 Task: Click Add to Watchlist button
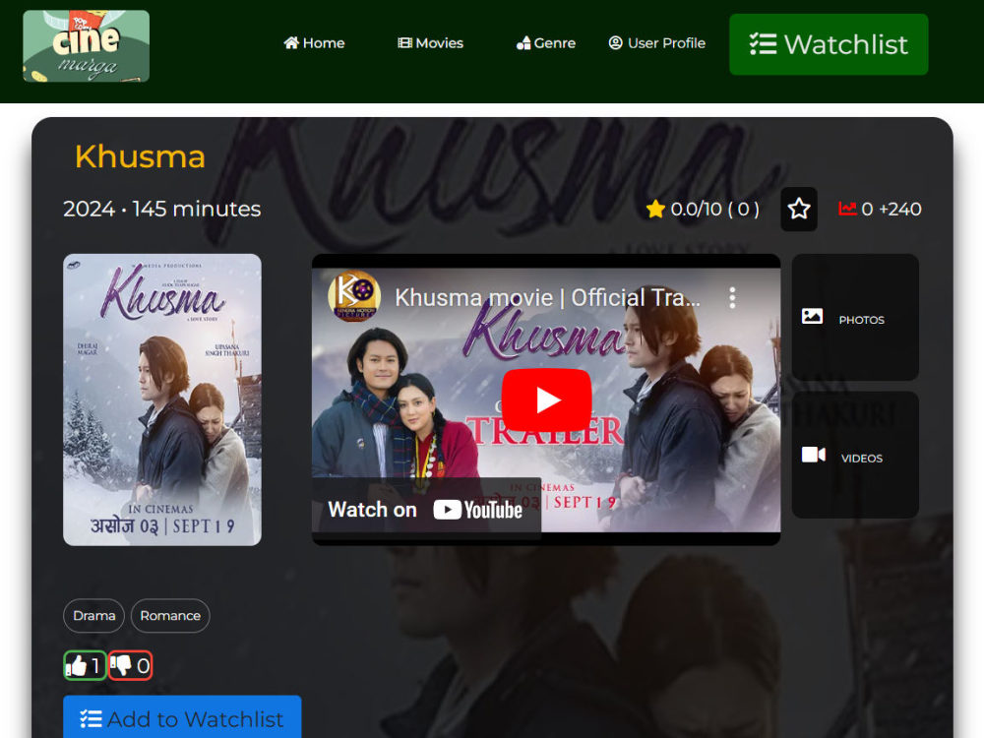(x=182, y=717)
